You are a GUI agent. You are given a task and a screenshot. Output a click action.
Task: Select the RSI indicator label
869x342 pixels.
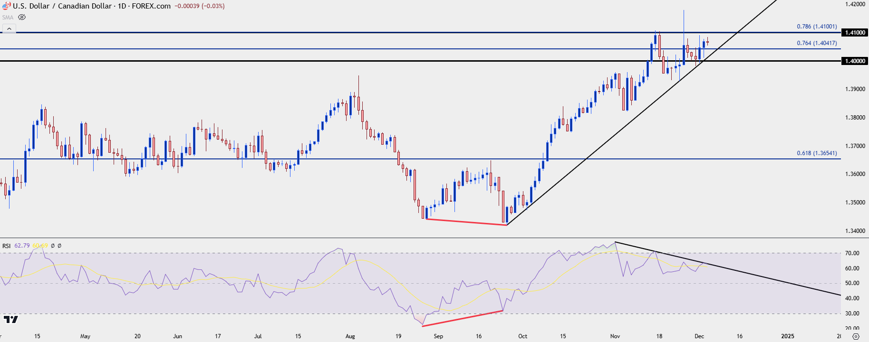click(7, 246)
